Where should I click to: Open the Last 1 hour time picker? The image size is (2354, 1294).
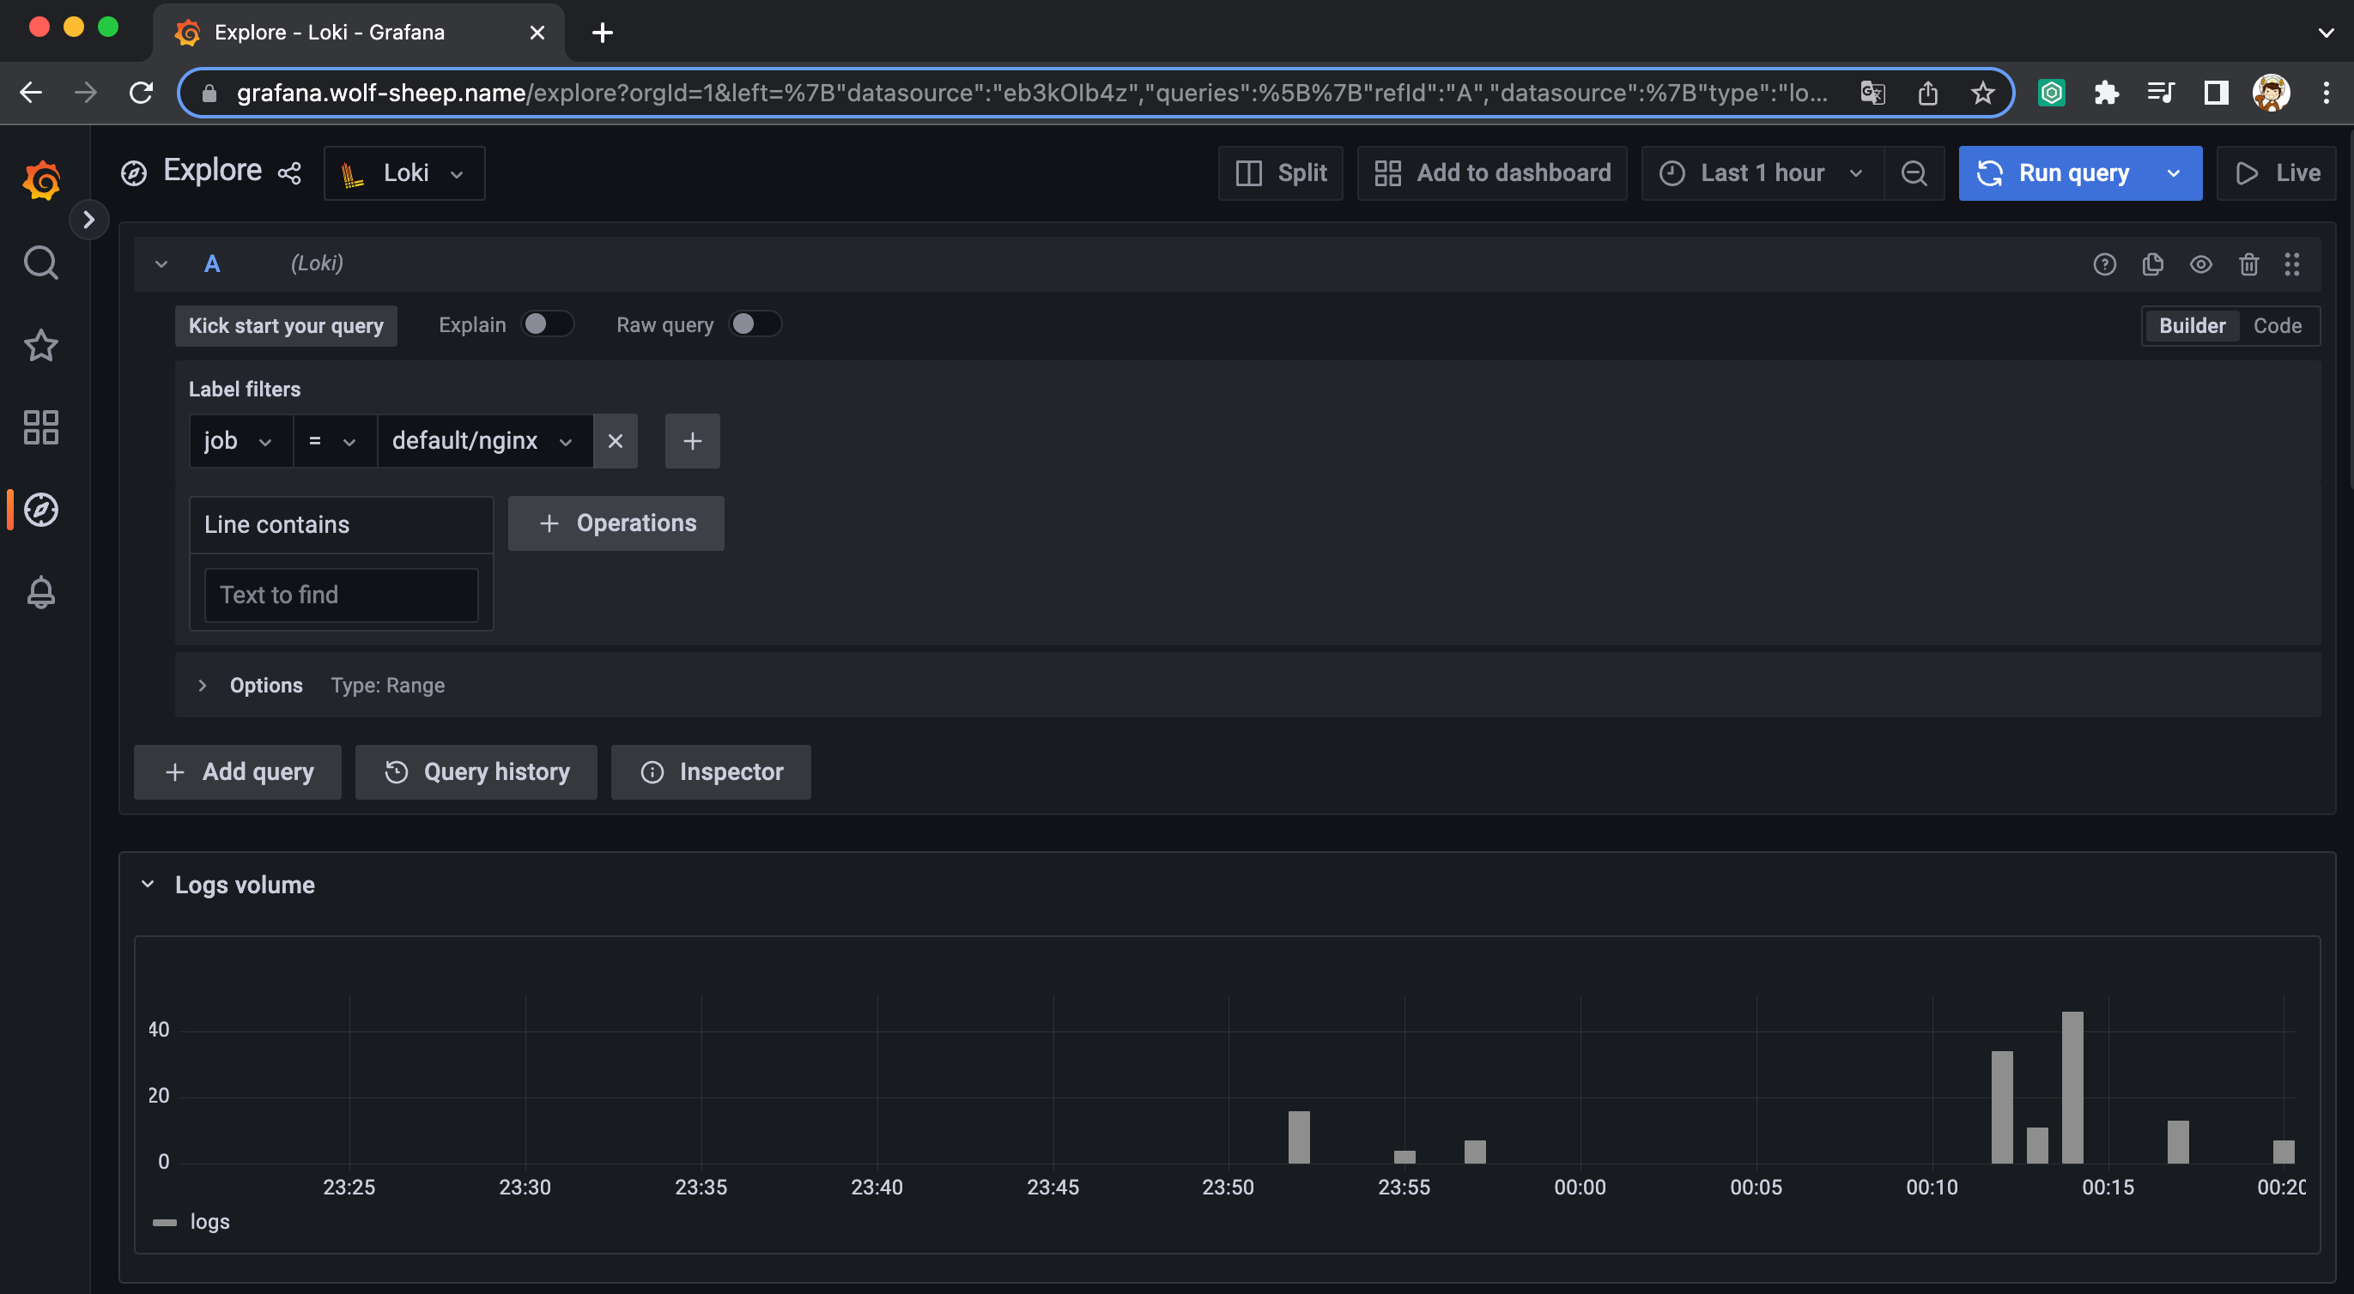[x=1761, y=172]
